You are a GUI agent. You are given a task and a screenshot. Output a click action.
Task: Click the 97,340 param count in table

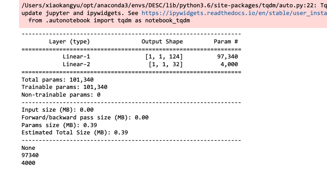228,56
